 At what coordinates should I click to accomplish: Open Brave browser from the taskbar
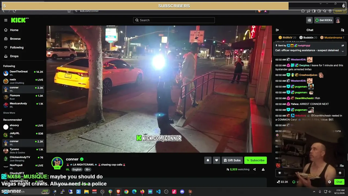click(118, 192)
